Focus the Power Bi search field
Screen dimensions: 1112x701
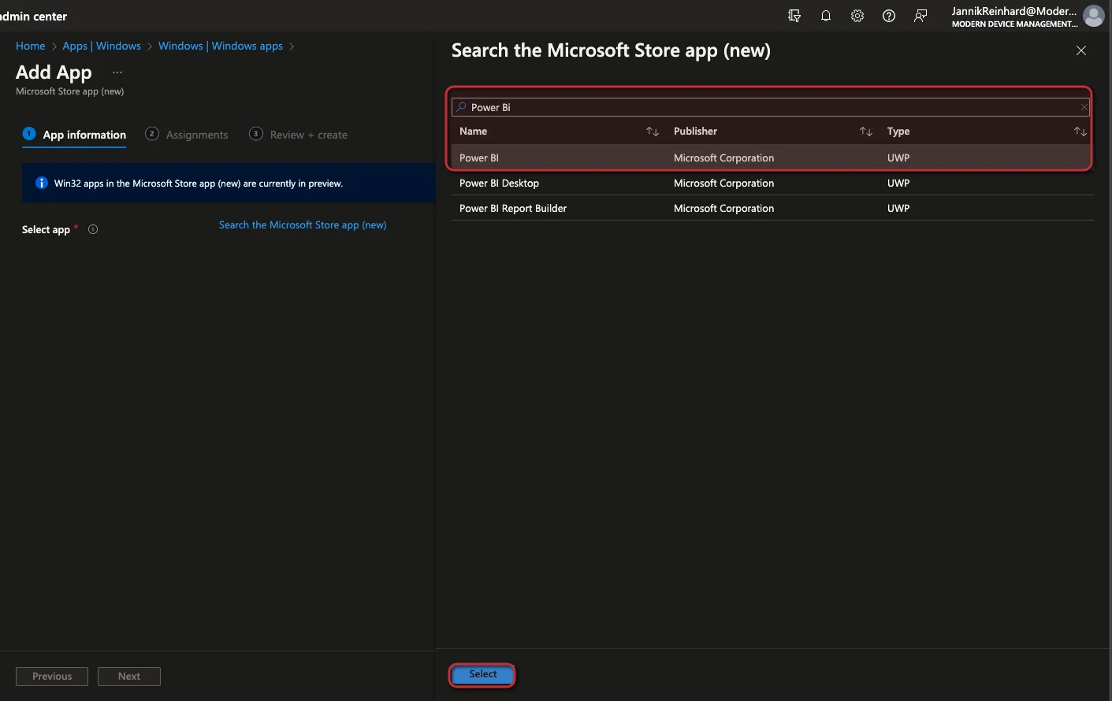[x=770, y=107]
